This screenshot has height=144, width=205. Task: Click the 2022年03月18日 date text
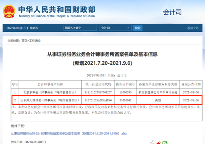coord(17,28)
